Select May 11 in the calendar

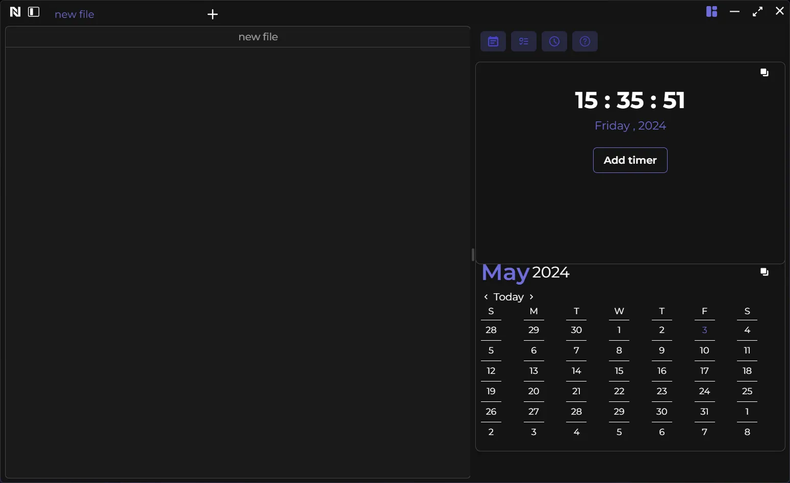point(747,350)
